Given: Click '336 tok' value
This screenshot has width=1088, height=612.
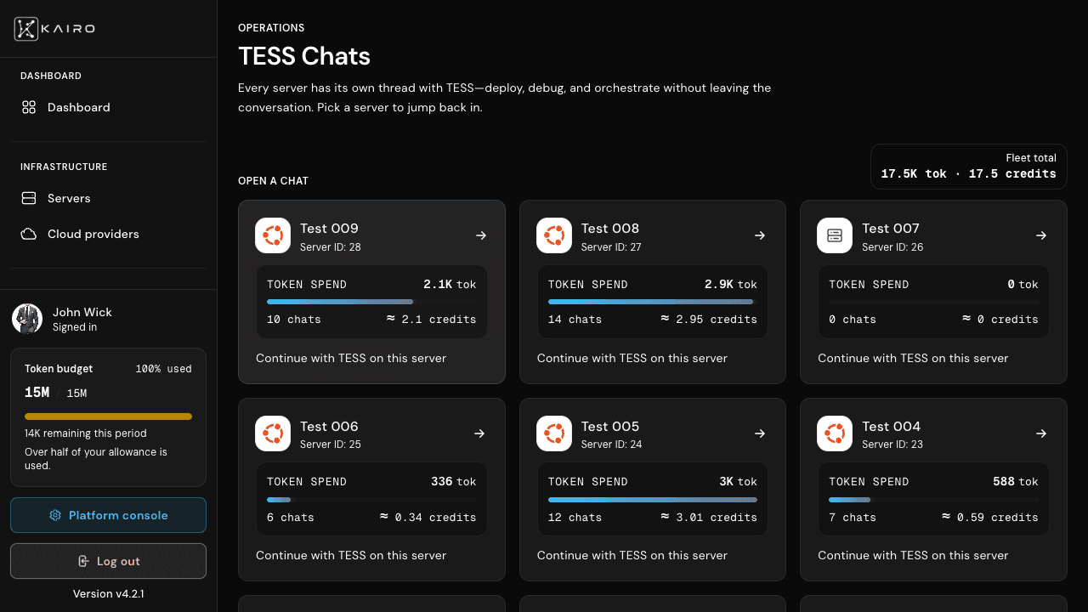Looking at the screenshot, I should [454, 482].
